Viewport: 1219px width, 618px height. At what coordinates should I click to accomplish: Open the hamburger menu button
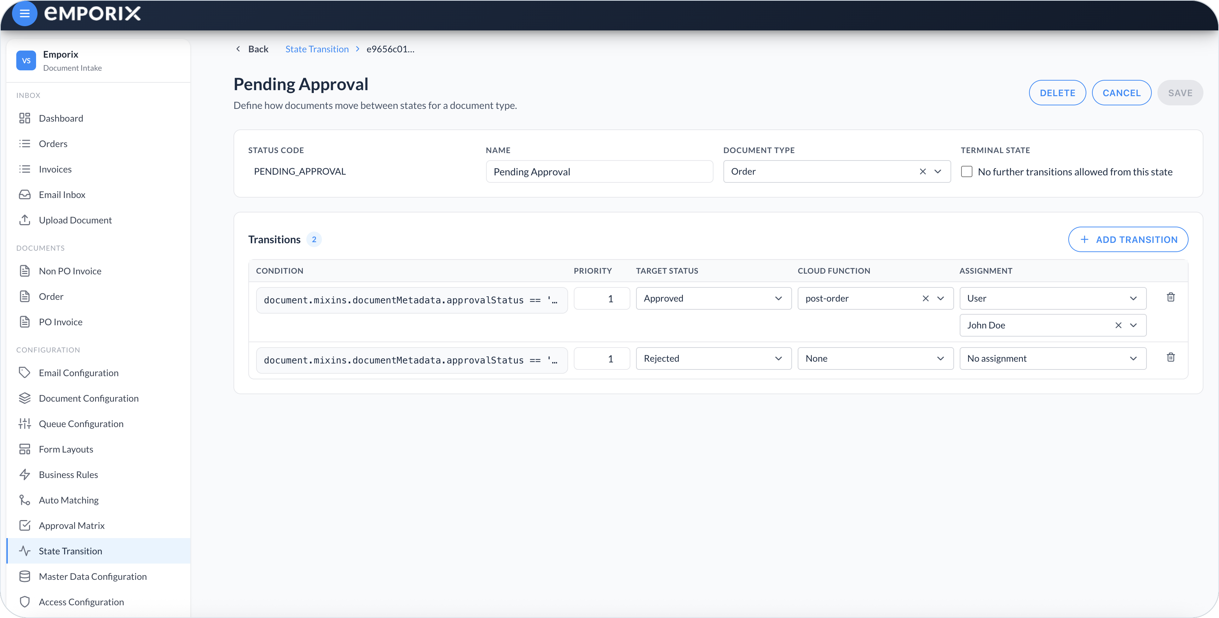tap(25, 13)
